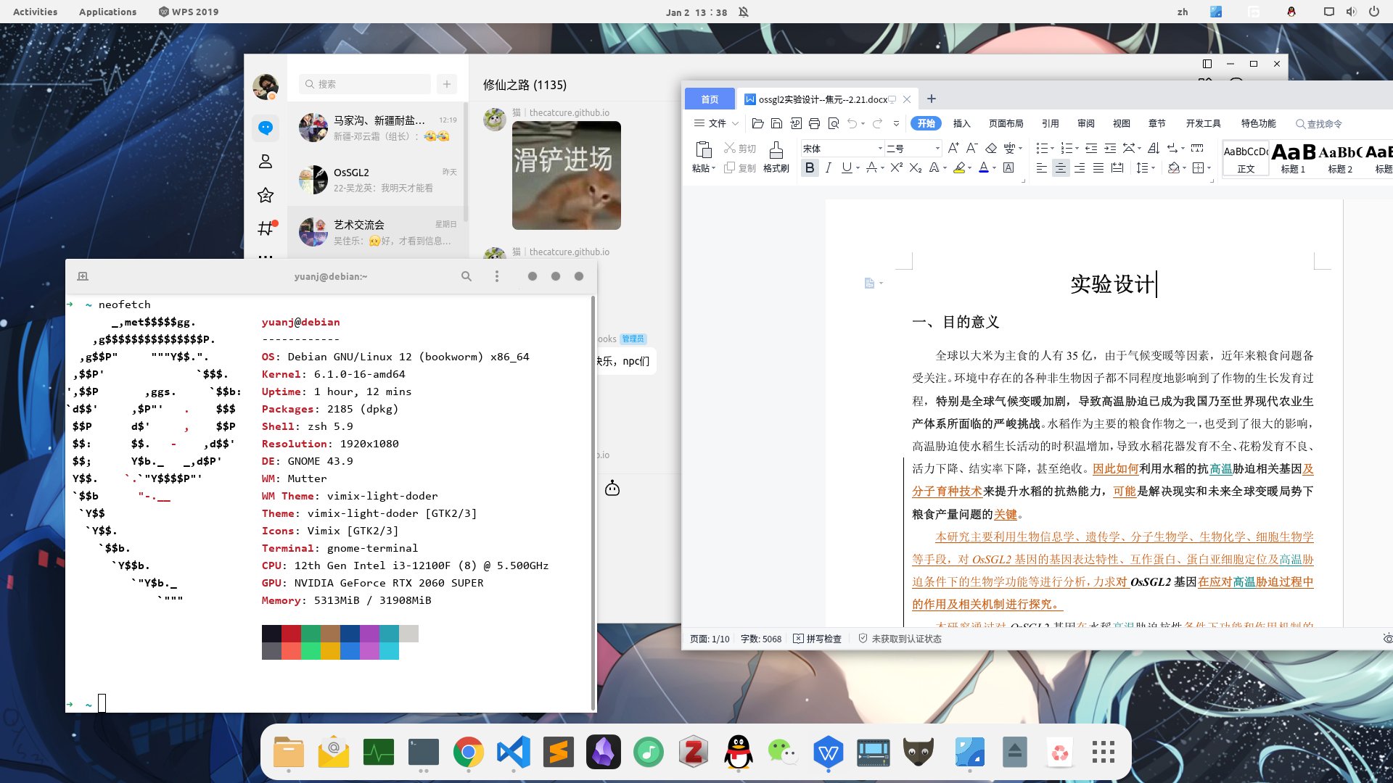The image size is (1393, 783).
Task: Click the Paste clipboard icon
Action: click(x=703, y=149)
